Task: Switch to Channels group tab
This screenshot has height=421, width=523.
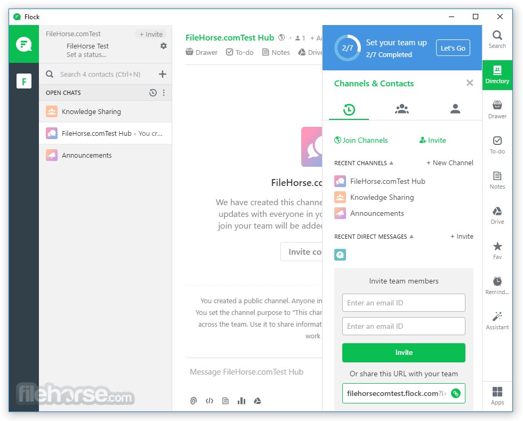Action: point(402,109)
